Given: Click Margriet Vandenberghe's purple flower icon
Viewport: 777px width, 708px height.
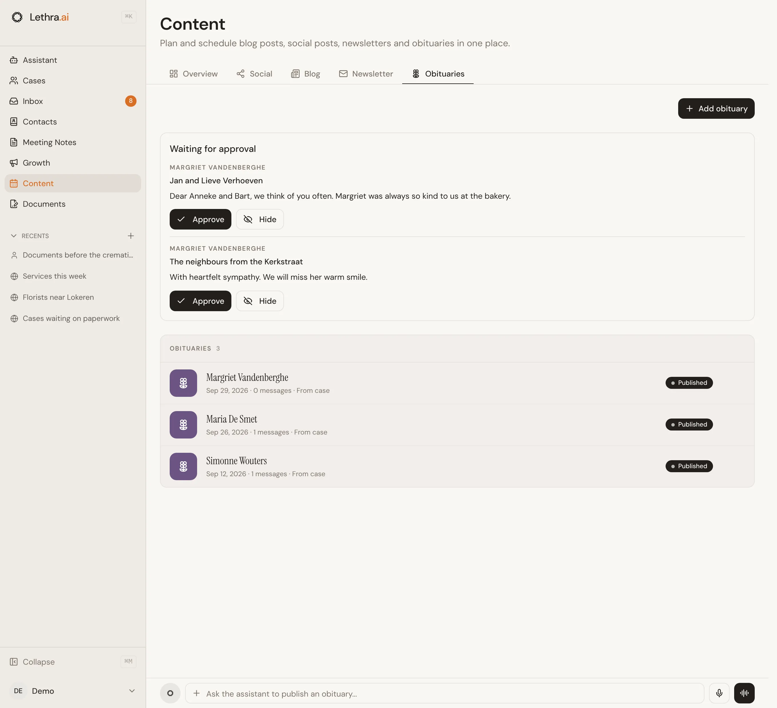Looking at the screenshot, I should 183,383.
